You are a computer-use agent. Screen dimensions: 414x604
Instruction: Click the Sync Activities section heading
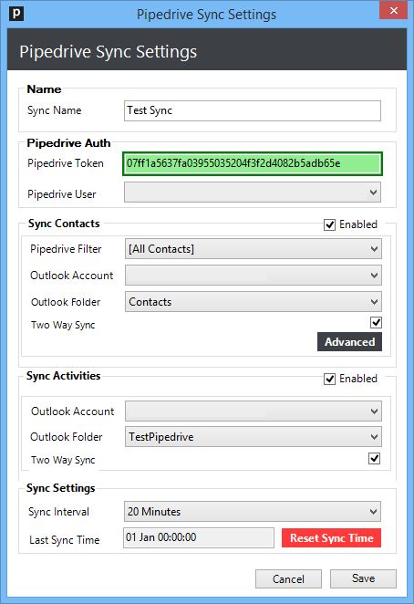(x=64, y=376)
